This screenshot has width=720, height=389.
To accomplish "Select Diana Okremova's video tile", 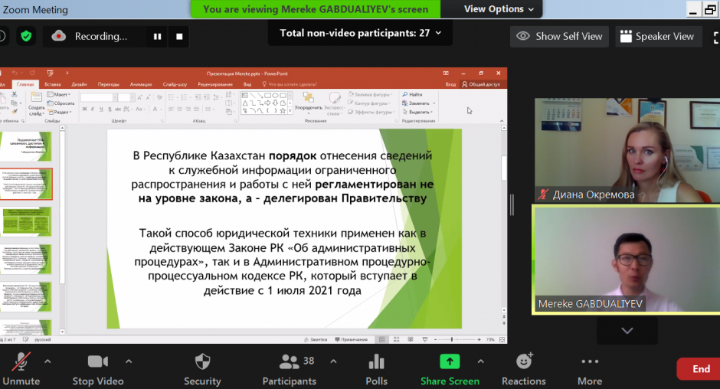I will coord(627,150).
